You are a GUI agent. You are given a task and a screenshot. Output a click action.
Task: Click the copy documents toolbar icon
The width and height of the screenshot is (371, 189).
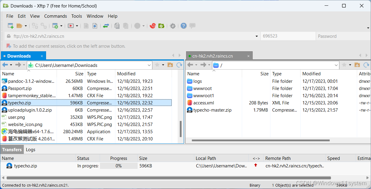pyautogui.click(x=117, y=26)
